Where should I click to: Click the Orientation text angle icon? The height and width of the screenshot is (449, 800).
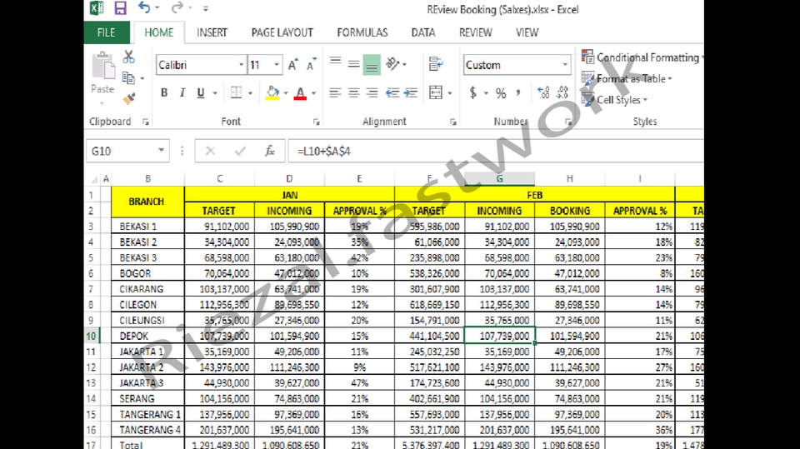click(x=392, y=64)
